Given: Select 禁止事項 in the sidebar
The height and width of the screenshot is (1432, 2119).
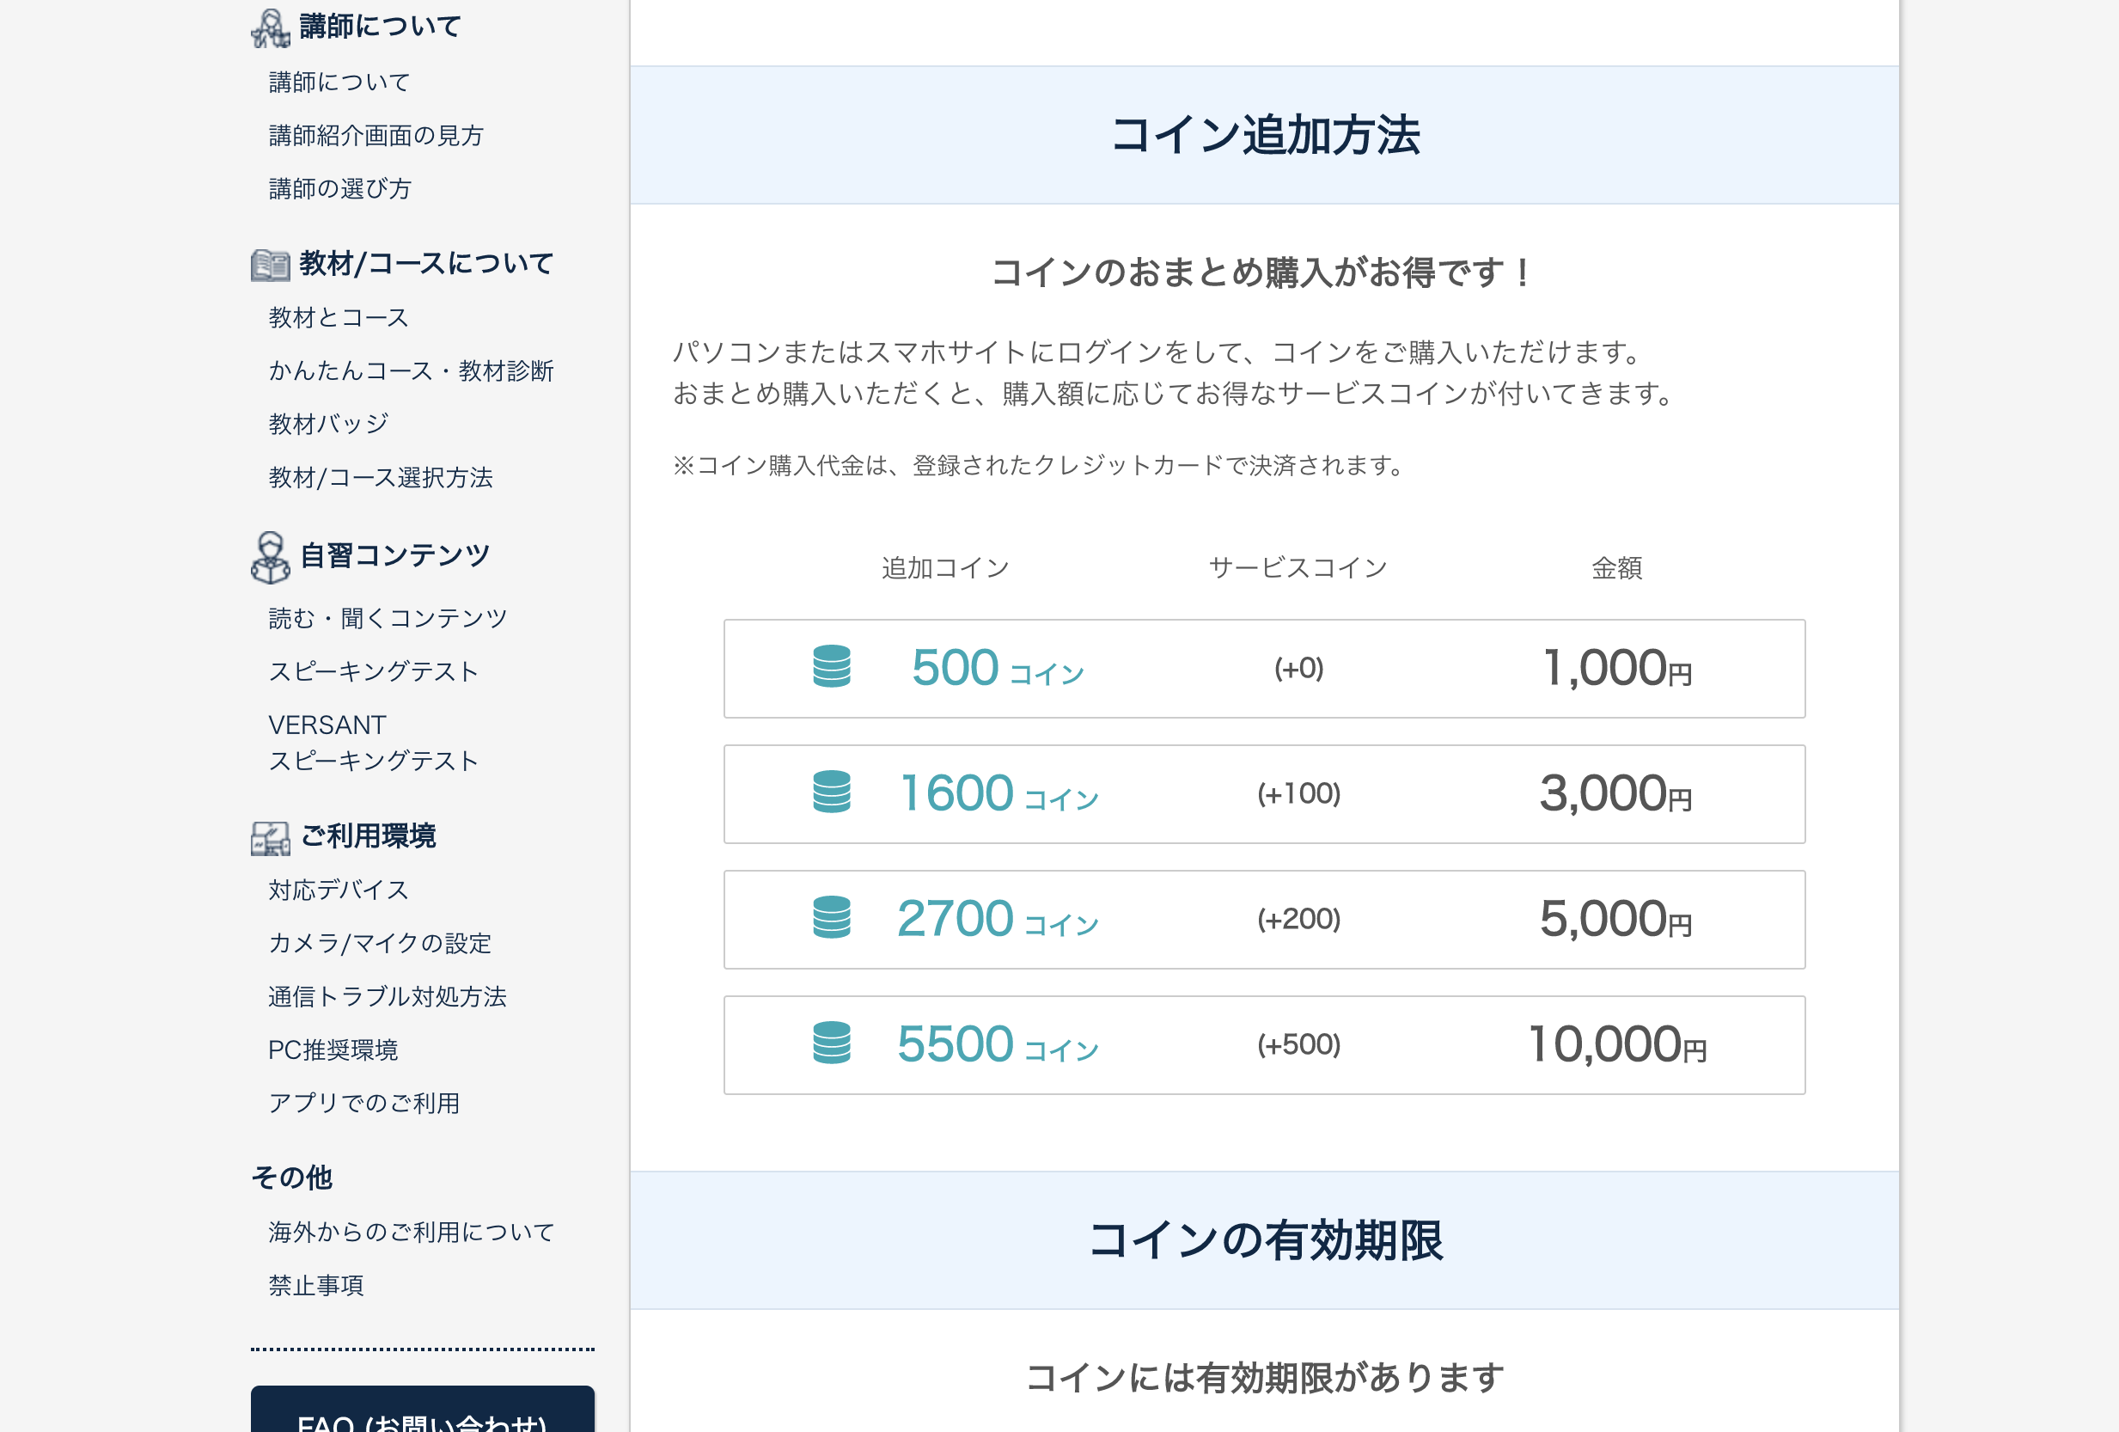Looking at the screenshot, I should [x=315, y=1285].
